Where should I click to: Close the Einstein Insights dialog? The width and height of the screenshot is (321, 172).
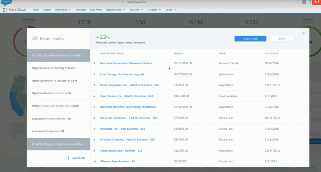click(303, 33)
